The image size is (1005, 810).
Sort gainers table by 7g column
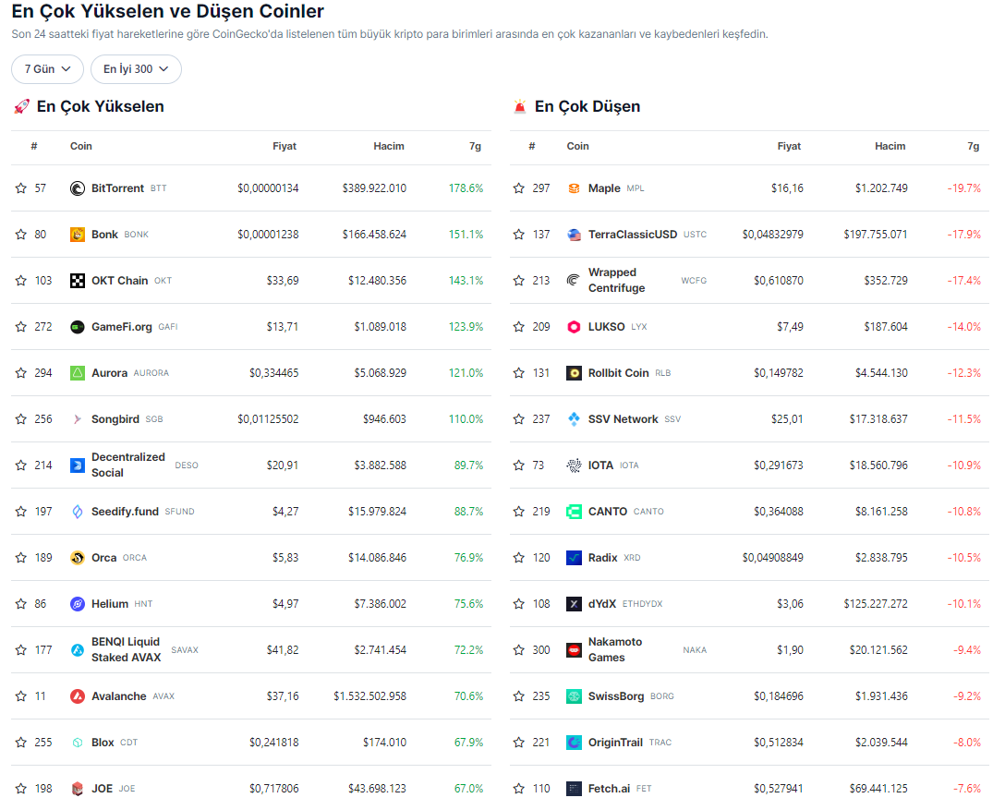475,146
